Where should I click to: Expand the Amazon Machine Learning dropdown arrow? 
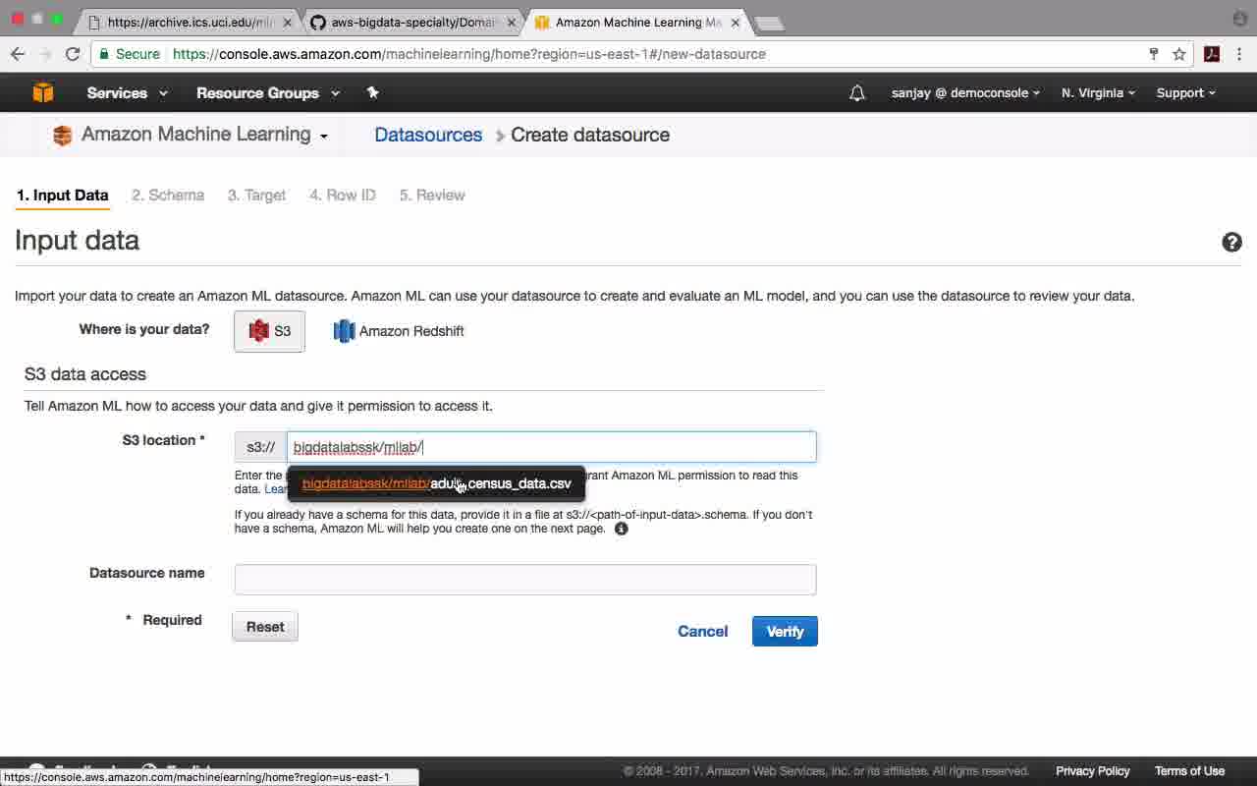(x=323, y=137)
